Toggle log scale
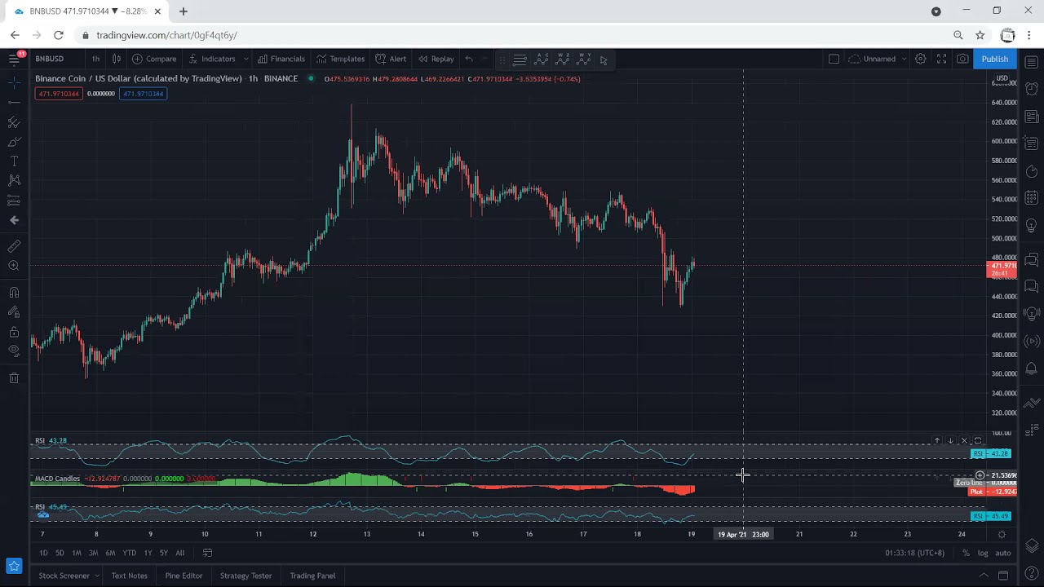Image resolution: width=1044 pixels, height=587 pixels. (x=983, y=553)
